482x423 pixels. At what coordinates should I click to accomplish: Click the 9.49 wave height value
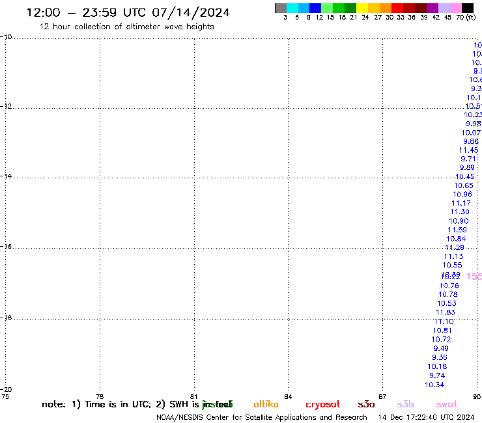pos(441,348)
